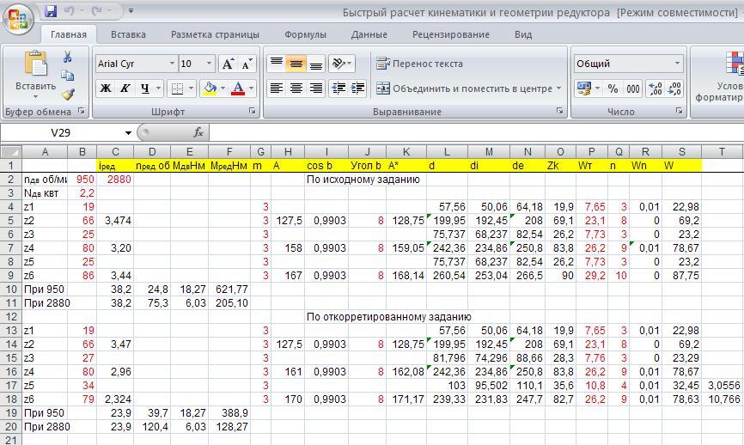The image size is (744, 445).
Task: Align text to the left
Action: pos(276,88)
